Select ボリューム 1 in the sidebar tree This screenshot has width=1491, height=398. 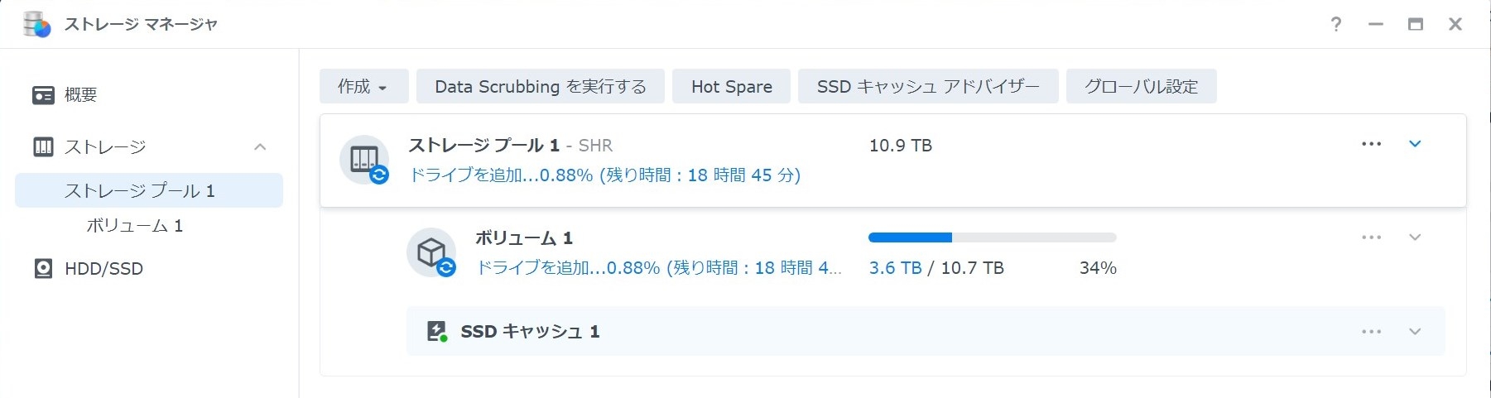134,226
